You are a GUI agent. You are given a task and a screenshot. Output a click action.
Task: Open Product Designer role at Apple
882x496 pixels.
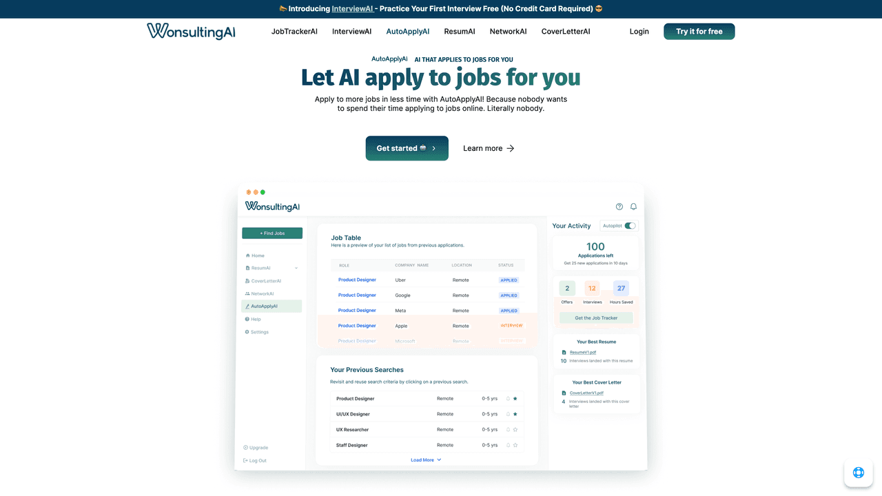357,326
